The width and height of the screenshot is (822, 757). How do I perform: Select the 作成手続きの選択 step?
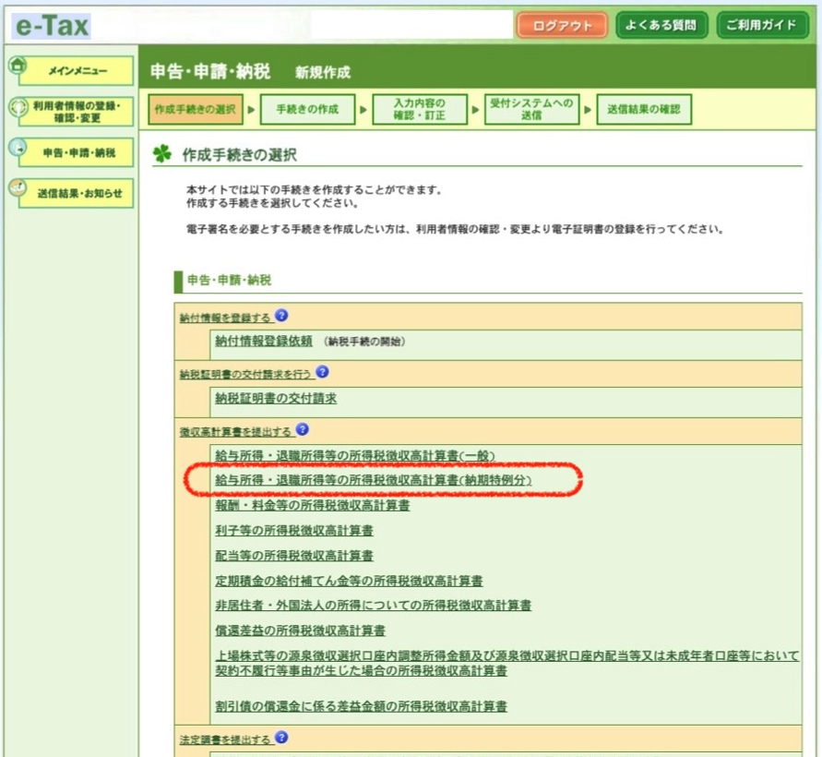click(195, 109)
